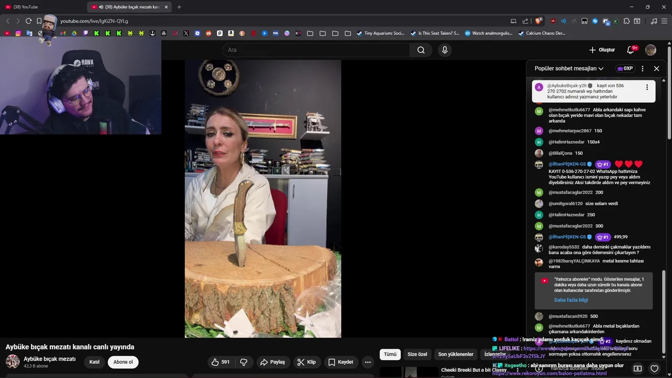Focus the Ara search input field

pyautogui.click(x=316, y=50)
